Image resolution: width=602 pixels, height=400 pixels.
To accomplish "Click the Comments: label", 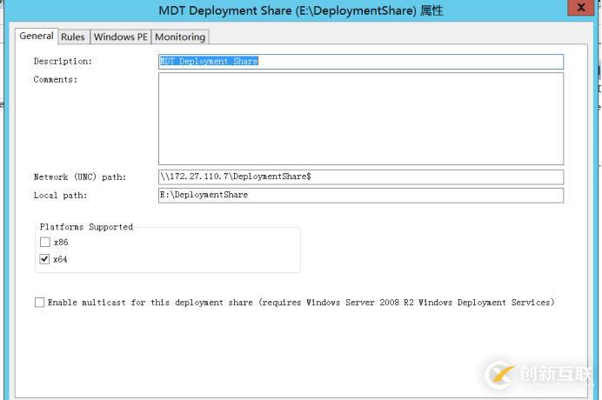I will click(x=56, y=79).
